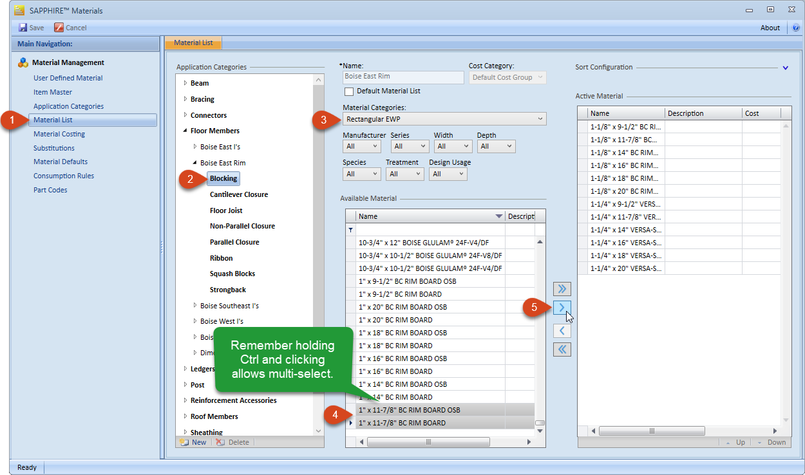This screenshot has height=475, width=805.
Task: Select 1" x 9-1/2" BC RIM BOARD row
Action: 440,294
